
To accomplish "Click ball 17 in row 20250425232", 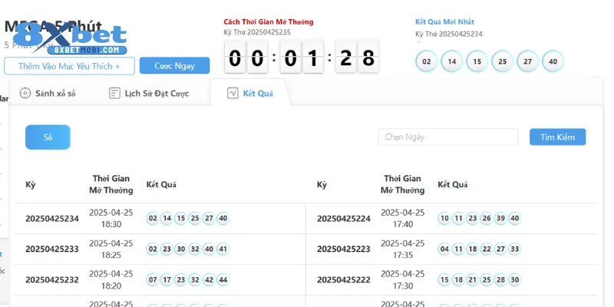I will tap(167, 280).
